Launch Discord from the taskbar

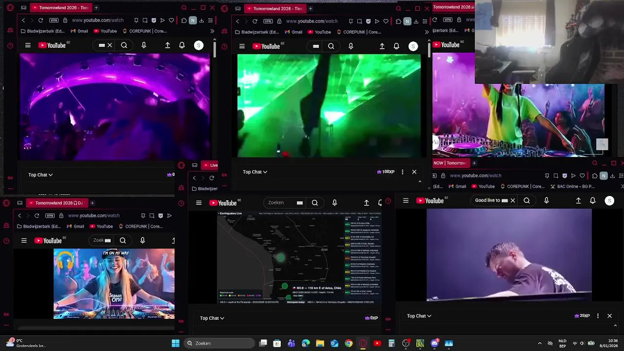[434, 343]
